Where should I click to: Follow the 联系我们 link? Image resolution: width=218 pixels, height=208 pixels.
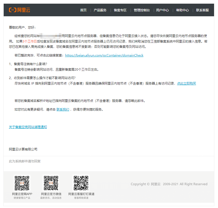[x=63, y=110]
